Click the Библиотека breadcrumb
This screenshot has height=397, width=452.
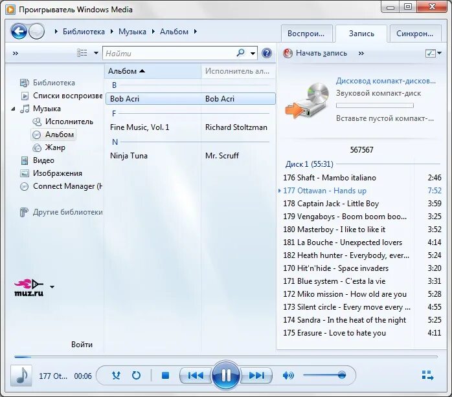[84, 32]
